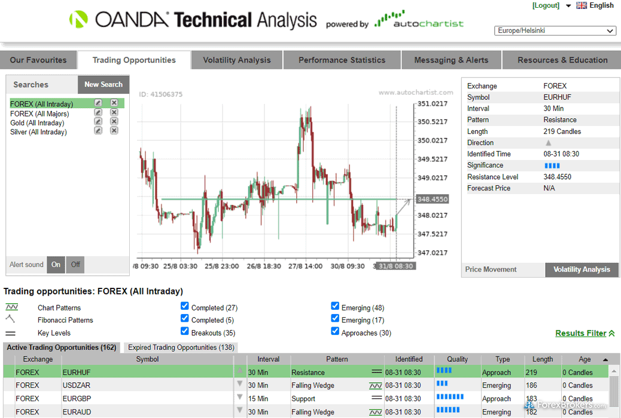Switch to Volatility Analysis top tab
Image resolution: width=621 pixels, height=418 pixels.
pos(237,60)
